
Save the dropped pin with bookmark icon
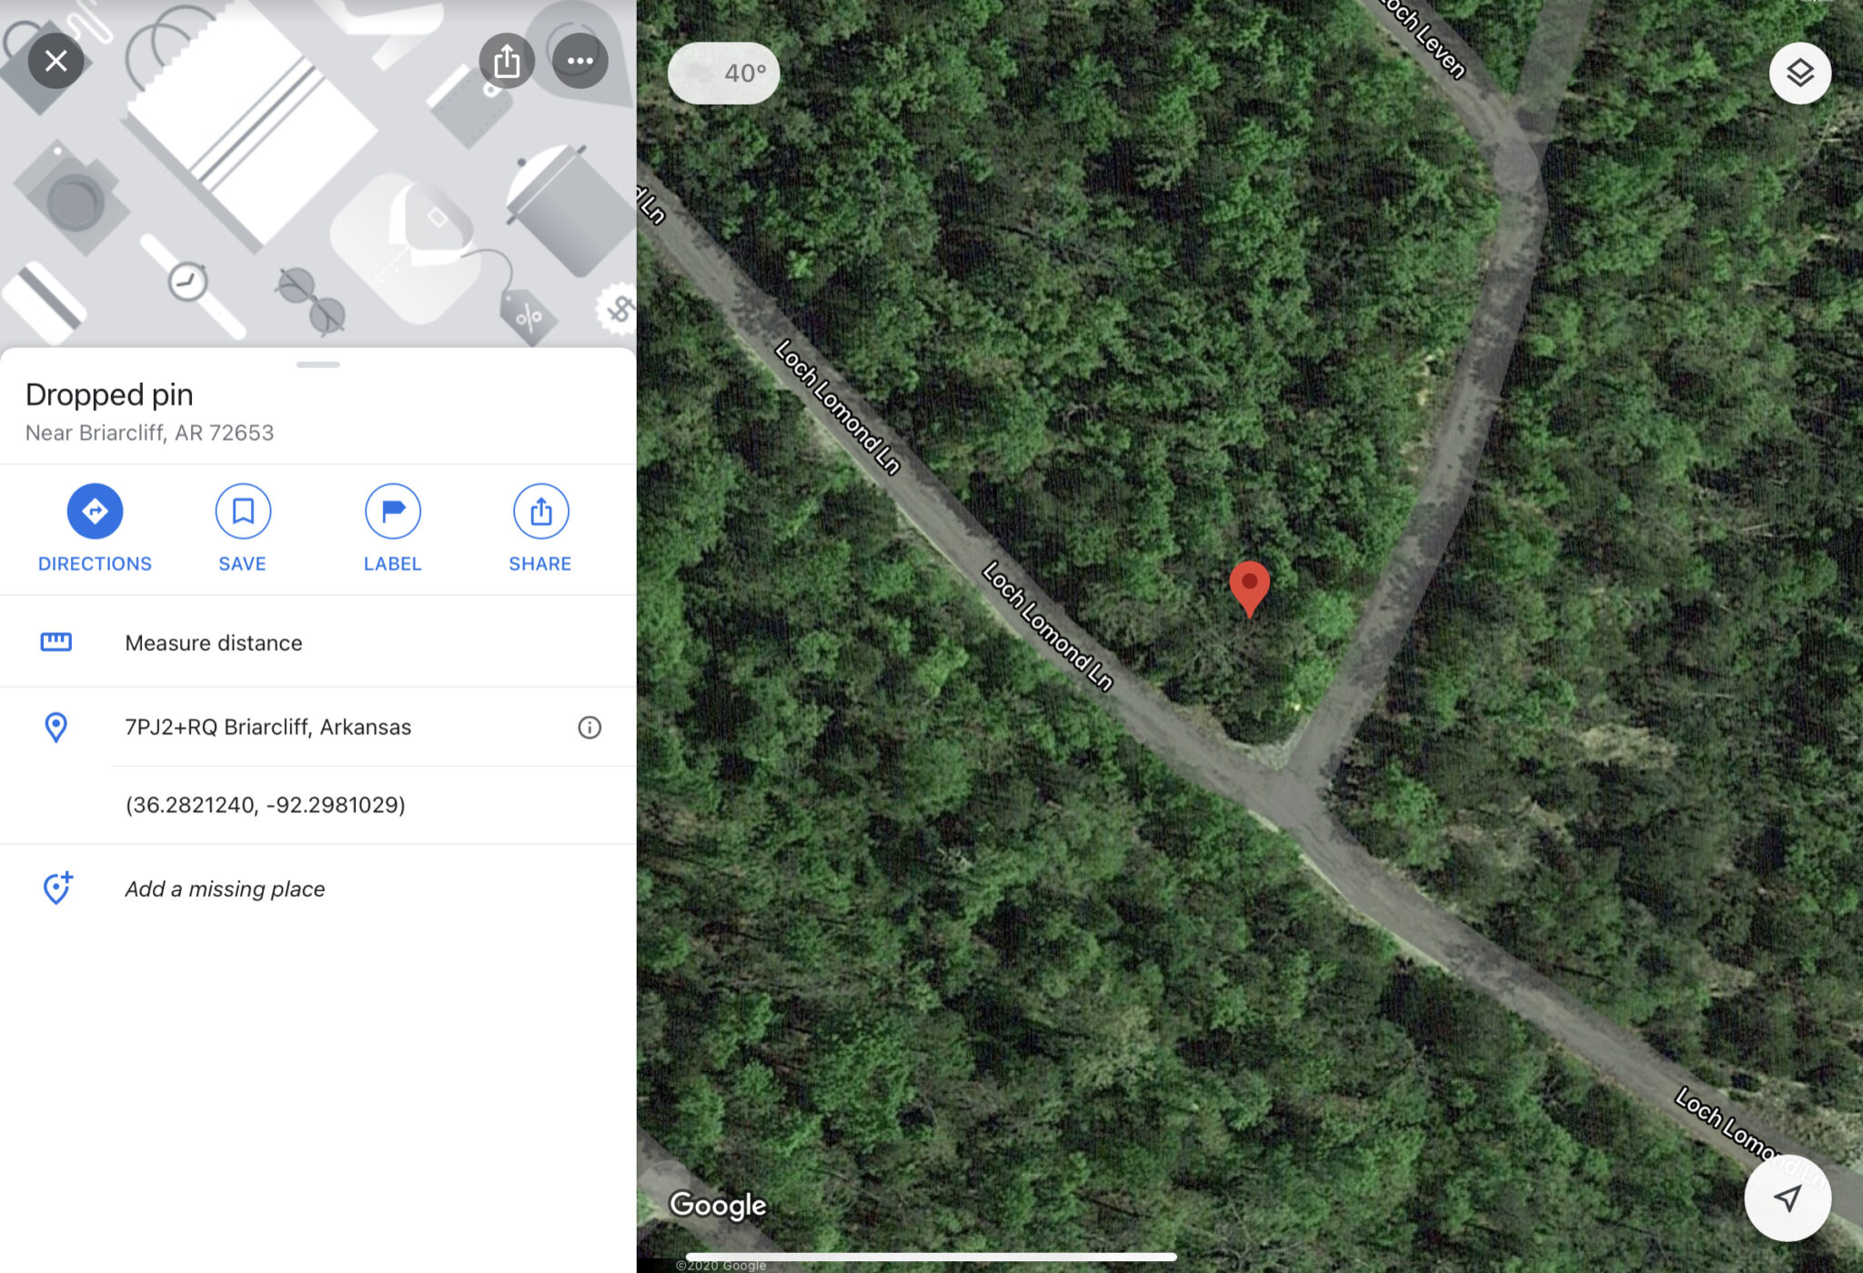243,511
